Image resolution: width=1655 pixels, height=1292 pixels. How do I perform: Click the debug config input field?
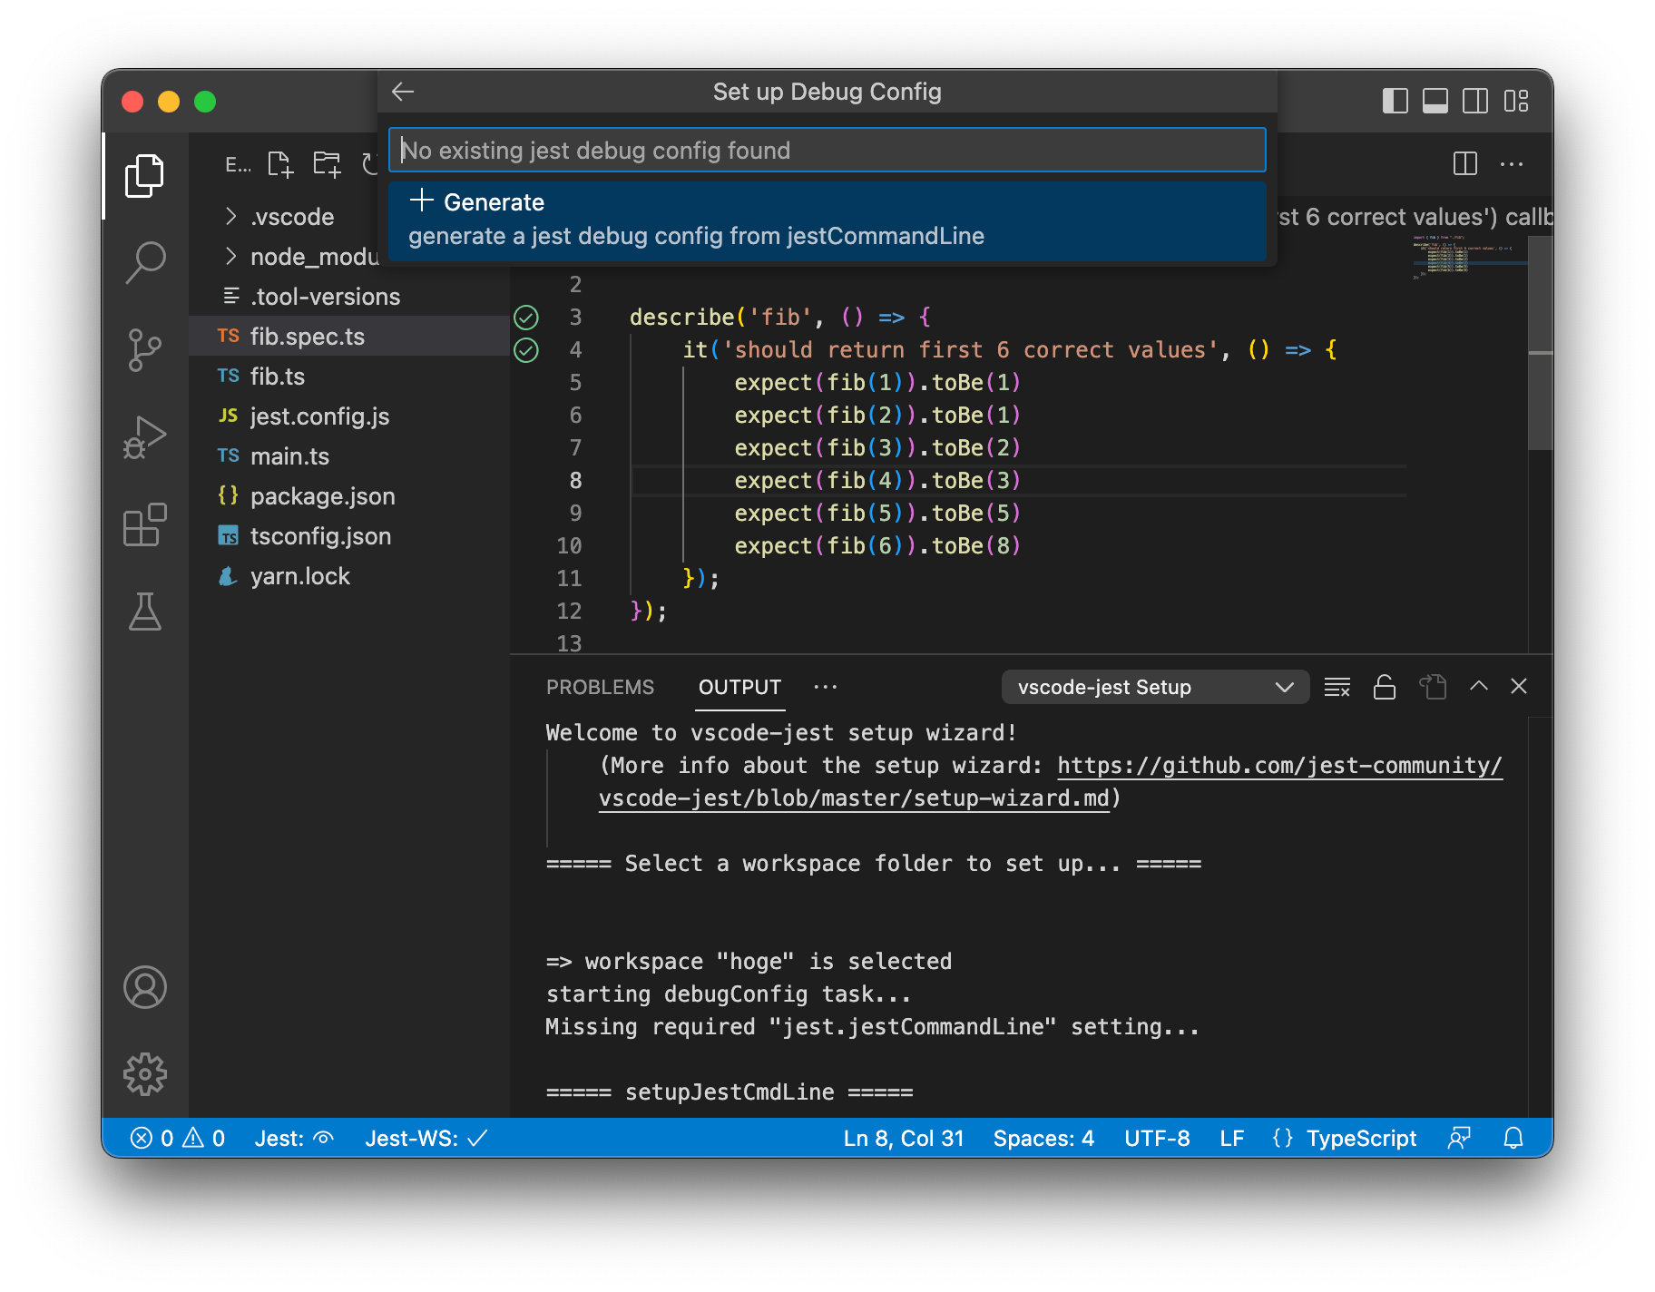click(827, 151)
